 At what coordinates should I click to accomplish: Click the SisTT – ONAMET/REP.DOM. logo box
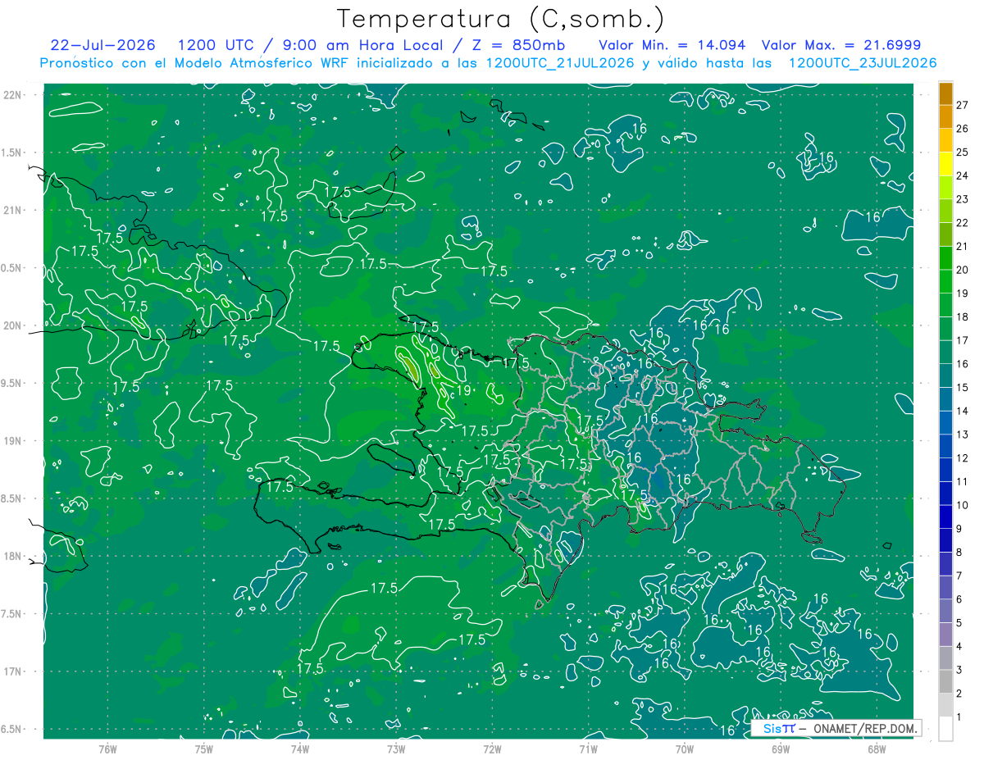pyautogui.click(x=836, y=728)
